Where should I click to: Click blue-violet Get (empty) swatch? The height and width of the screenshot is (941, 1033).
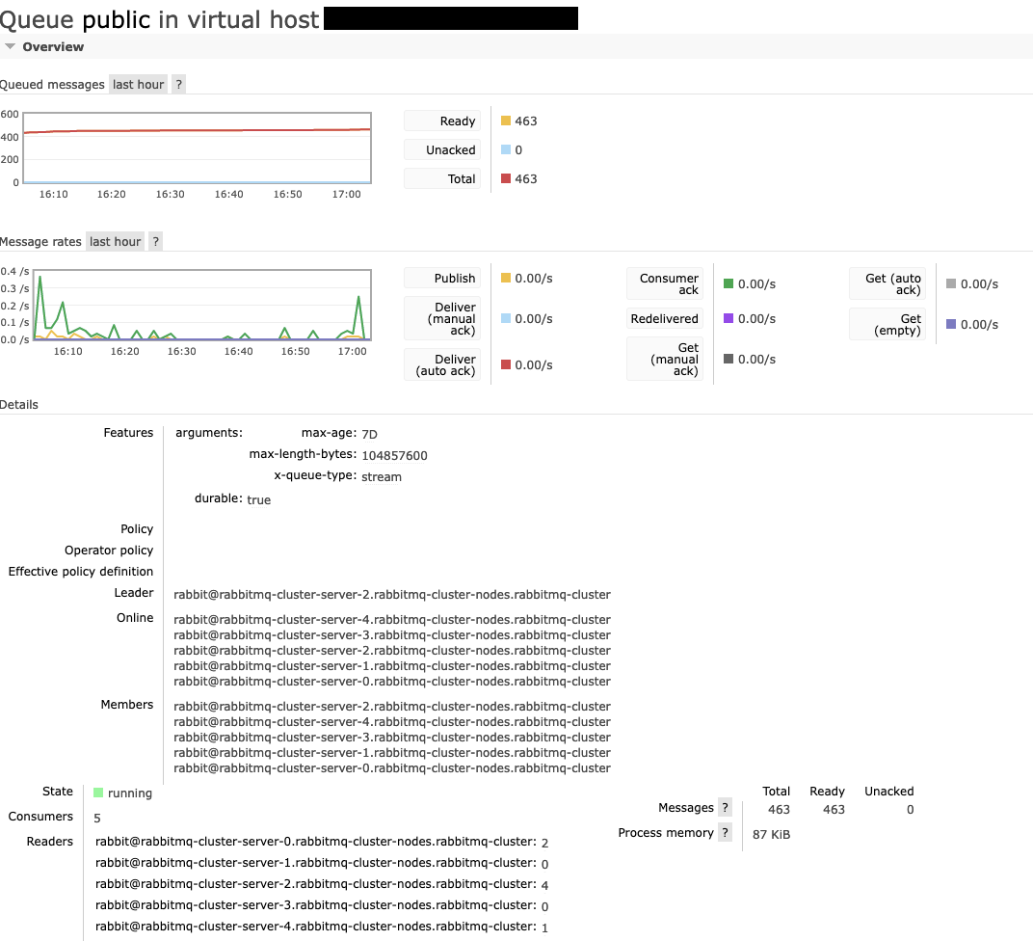pos(951,324)
